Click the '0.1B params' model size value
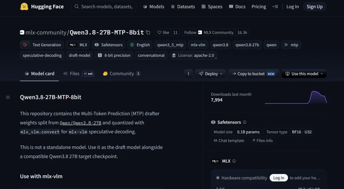This screenshot has width=344, height=189. coord(248,132)
